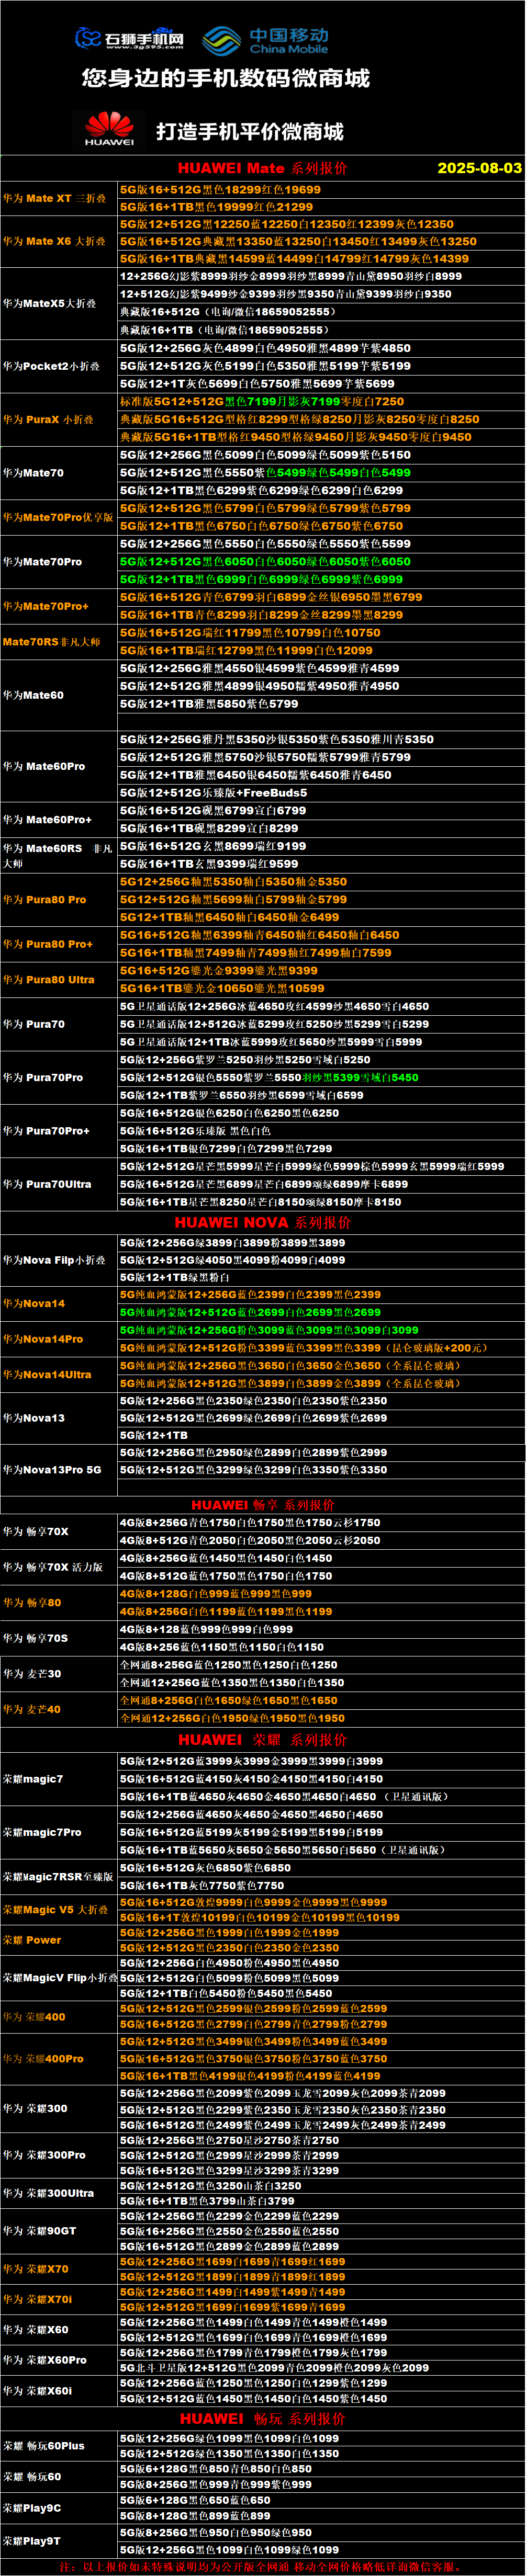Image resolution: width=526 pixels, height=2576 pixels.
Task: Click row label '华为 Mate60Pro'
Action: coord(44,766)
